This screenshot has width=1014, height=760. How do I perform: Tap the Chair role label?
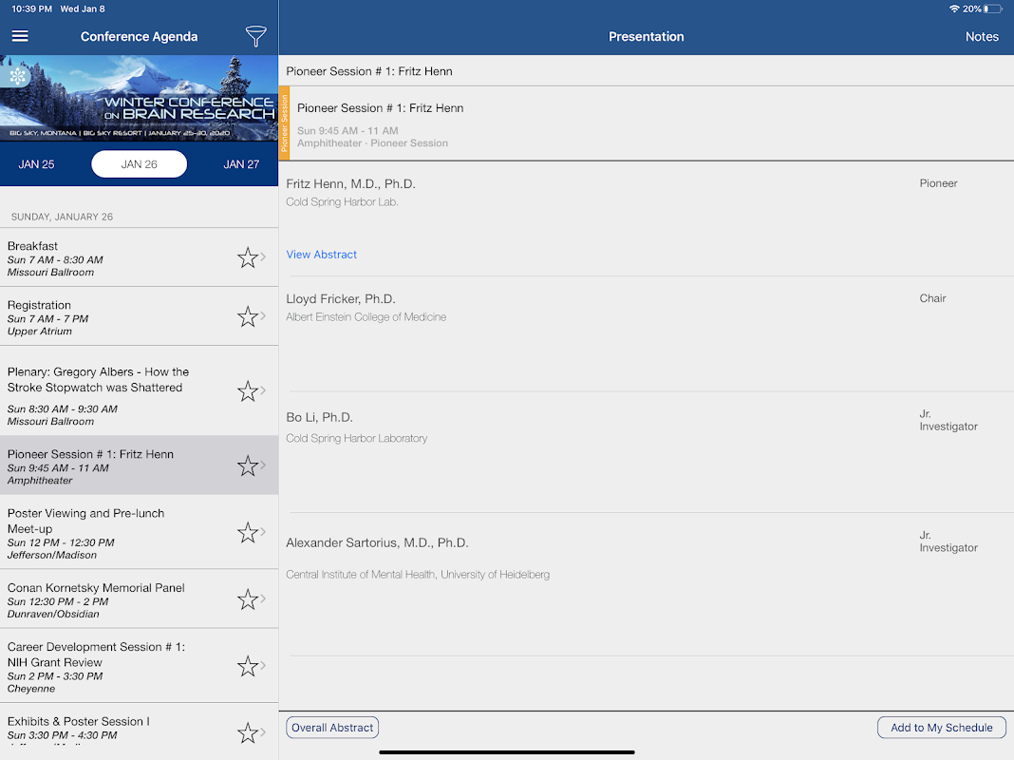pyautogui.click(x=932, y=298)
